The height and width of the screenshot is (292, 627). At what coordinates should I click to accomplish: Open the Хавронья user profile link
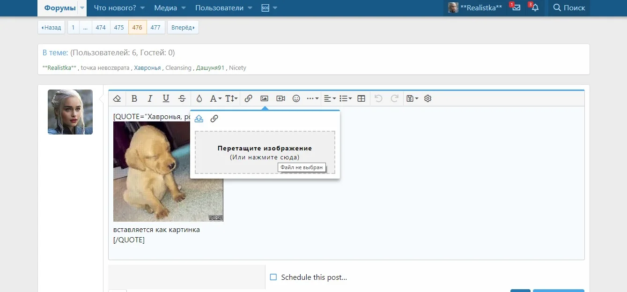coord(147,67)
